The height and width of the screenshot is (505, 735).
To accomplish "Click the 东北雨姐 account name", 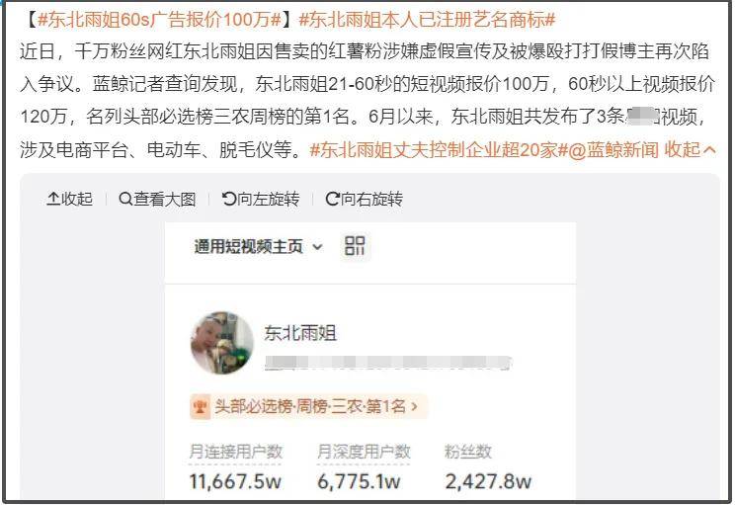I will [x=300, y=333].
